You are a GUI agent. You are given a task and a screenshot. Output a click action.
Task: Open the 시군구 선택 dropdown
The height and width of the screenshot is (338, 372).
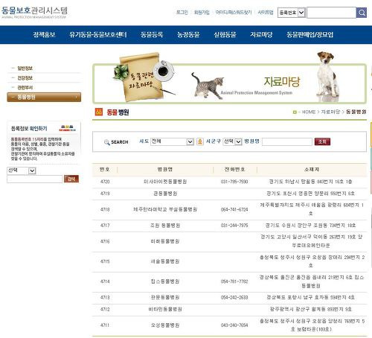[x=232, y=141]
